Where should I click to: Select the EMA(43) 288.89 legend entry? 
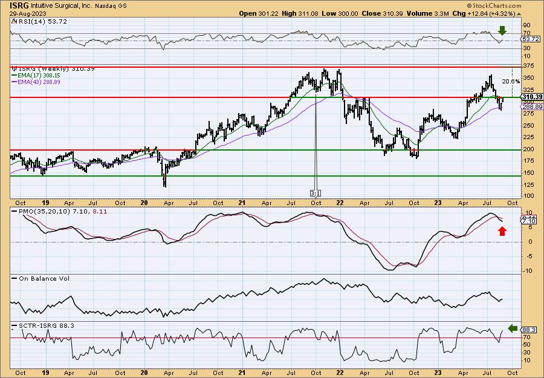point(36,82)
